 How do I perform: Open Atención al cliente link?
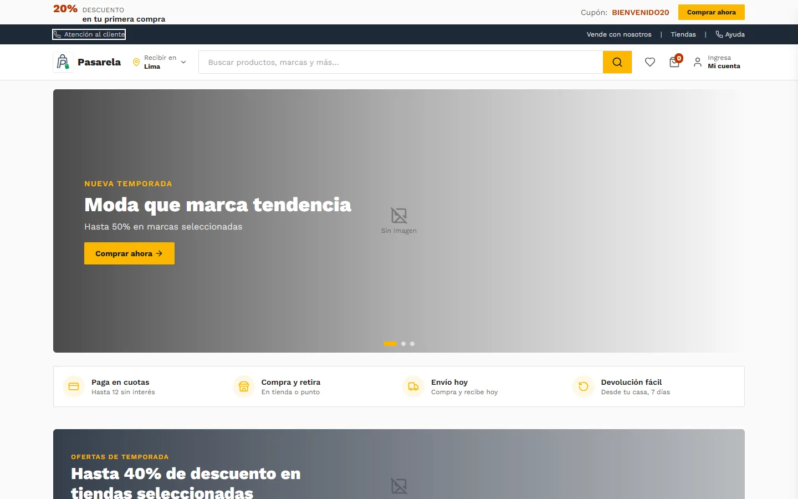click(89, 34)
